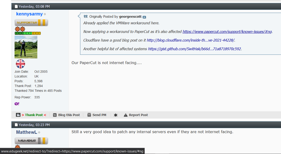Image resolution: width=281 pixels, height=154 pixels.
Task: Click the Thank Post button
Action: [x=34, y=115]
